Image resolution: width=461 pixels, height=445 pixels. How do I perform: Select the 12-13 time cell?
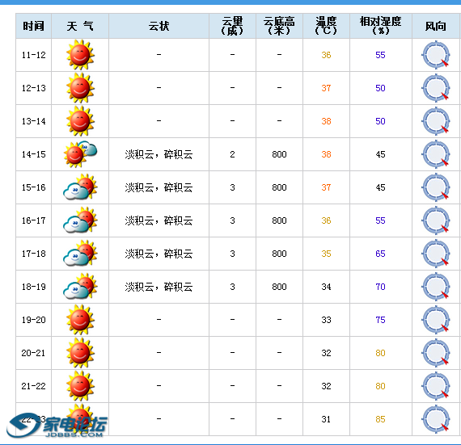pos(33,88)
